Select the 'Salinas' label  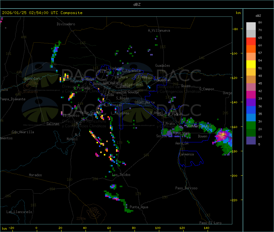click(53, 124)
